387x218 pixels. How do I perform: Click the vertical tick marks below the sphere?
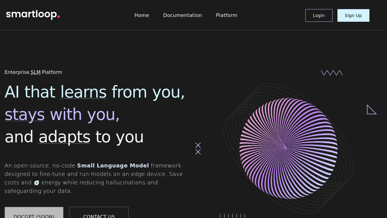tap(233, 215)
